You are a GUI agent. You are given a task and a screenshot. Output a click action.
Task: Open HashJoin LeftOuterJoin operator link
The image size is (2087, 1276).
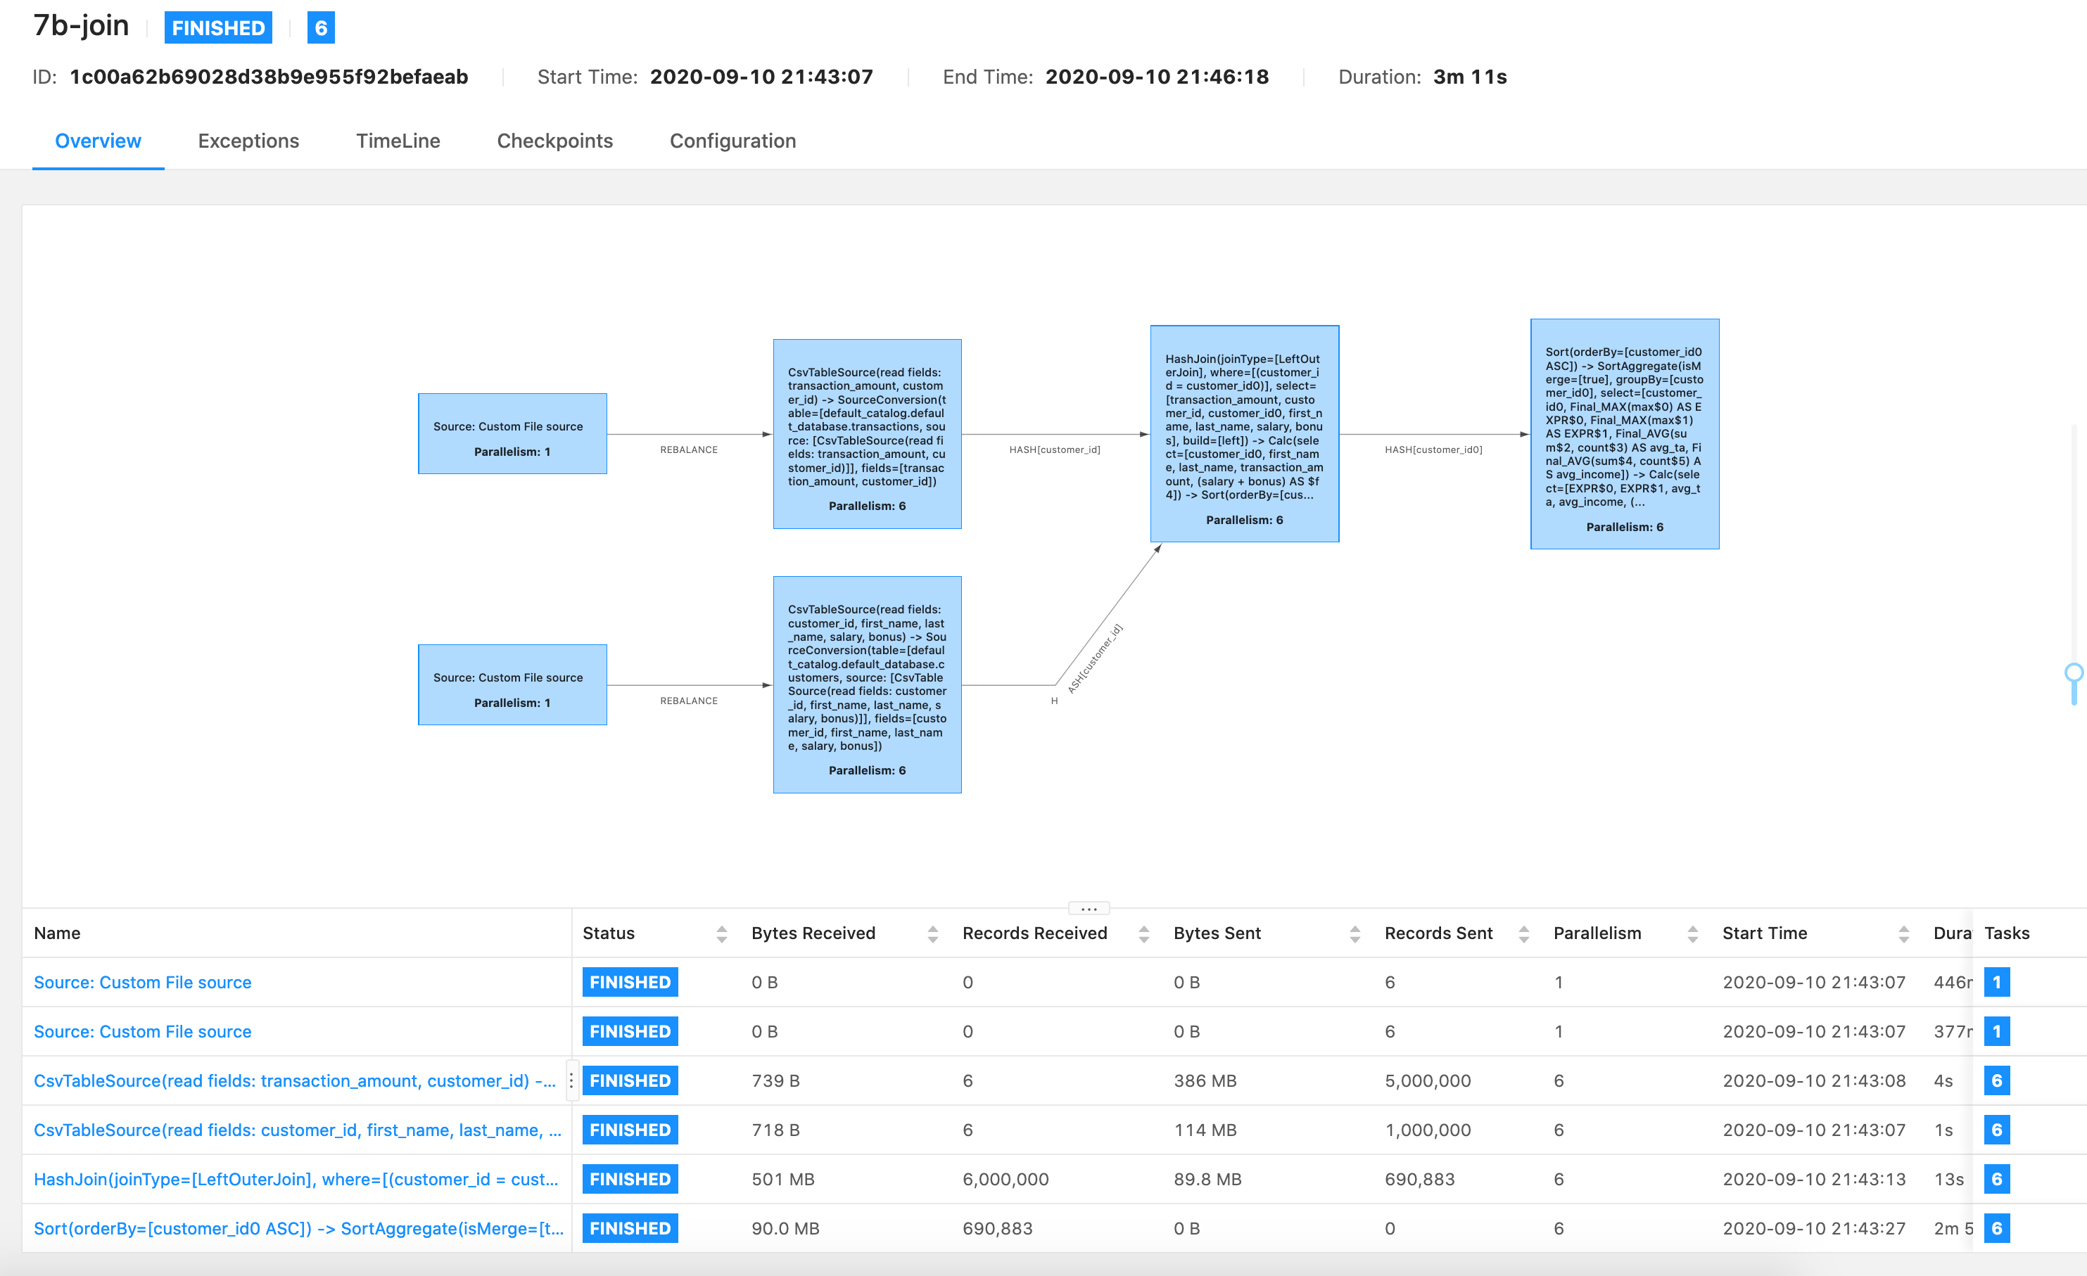coord(296,1179)
